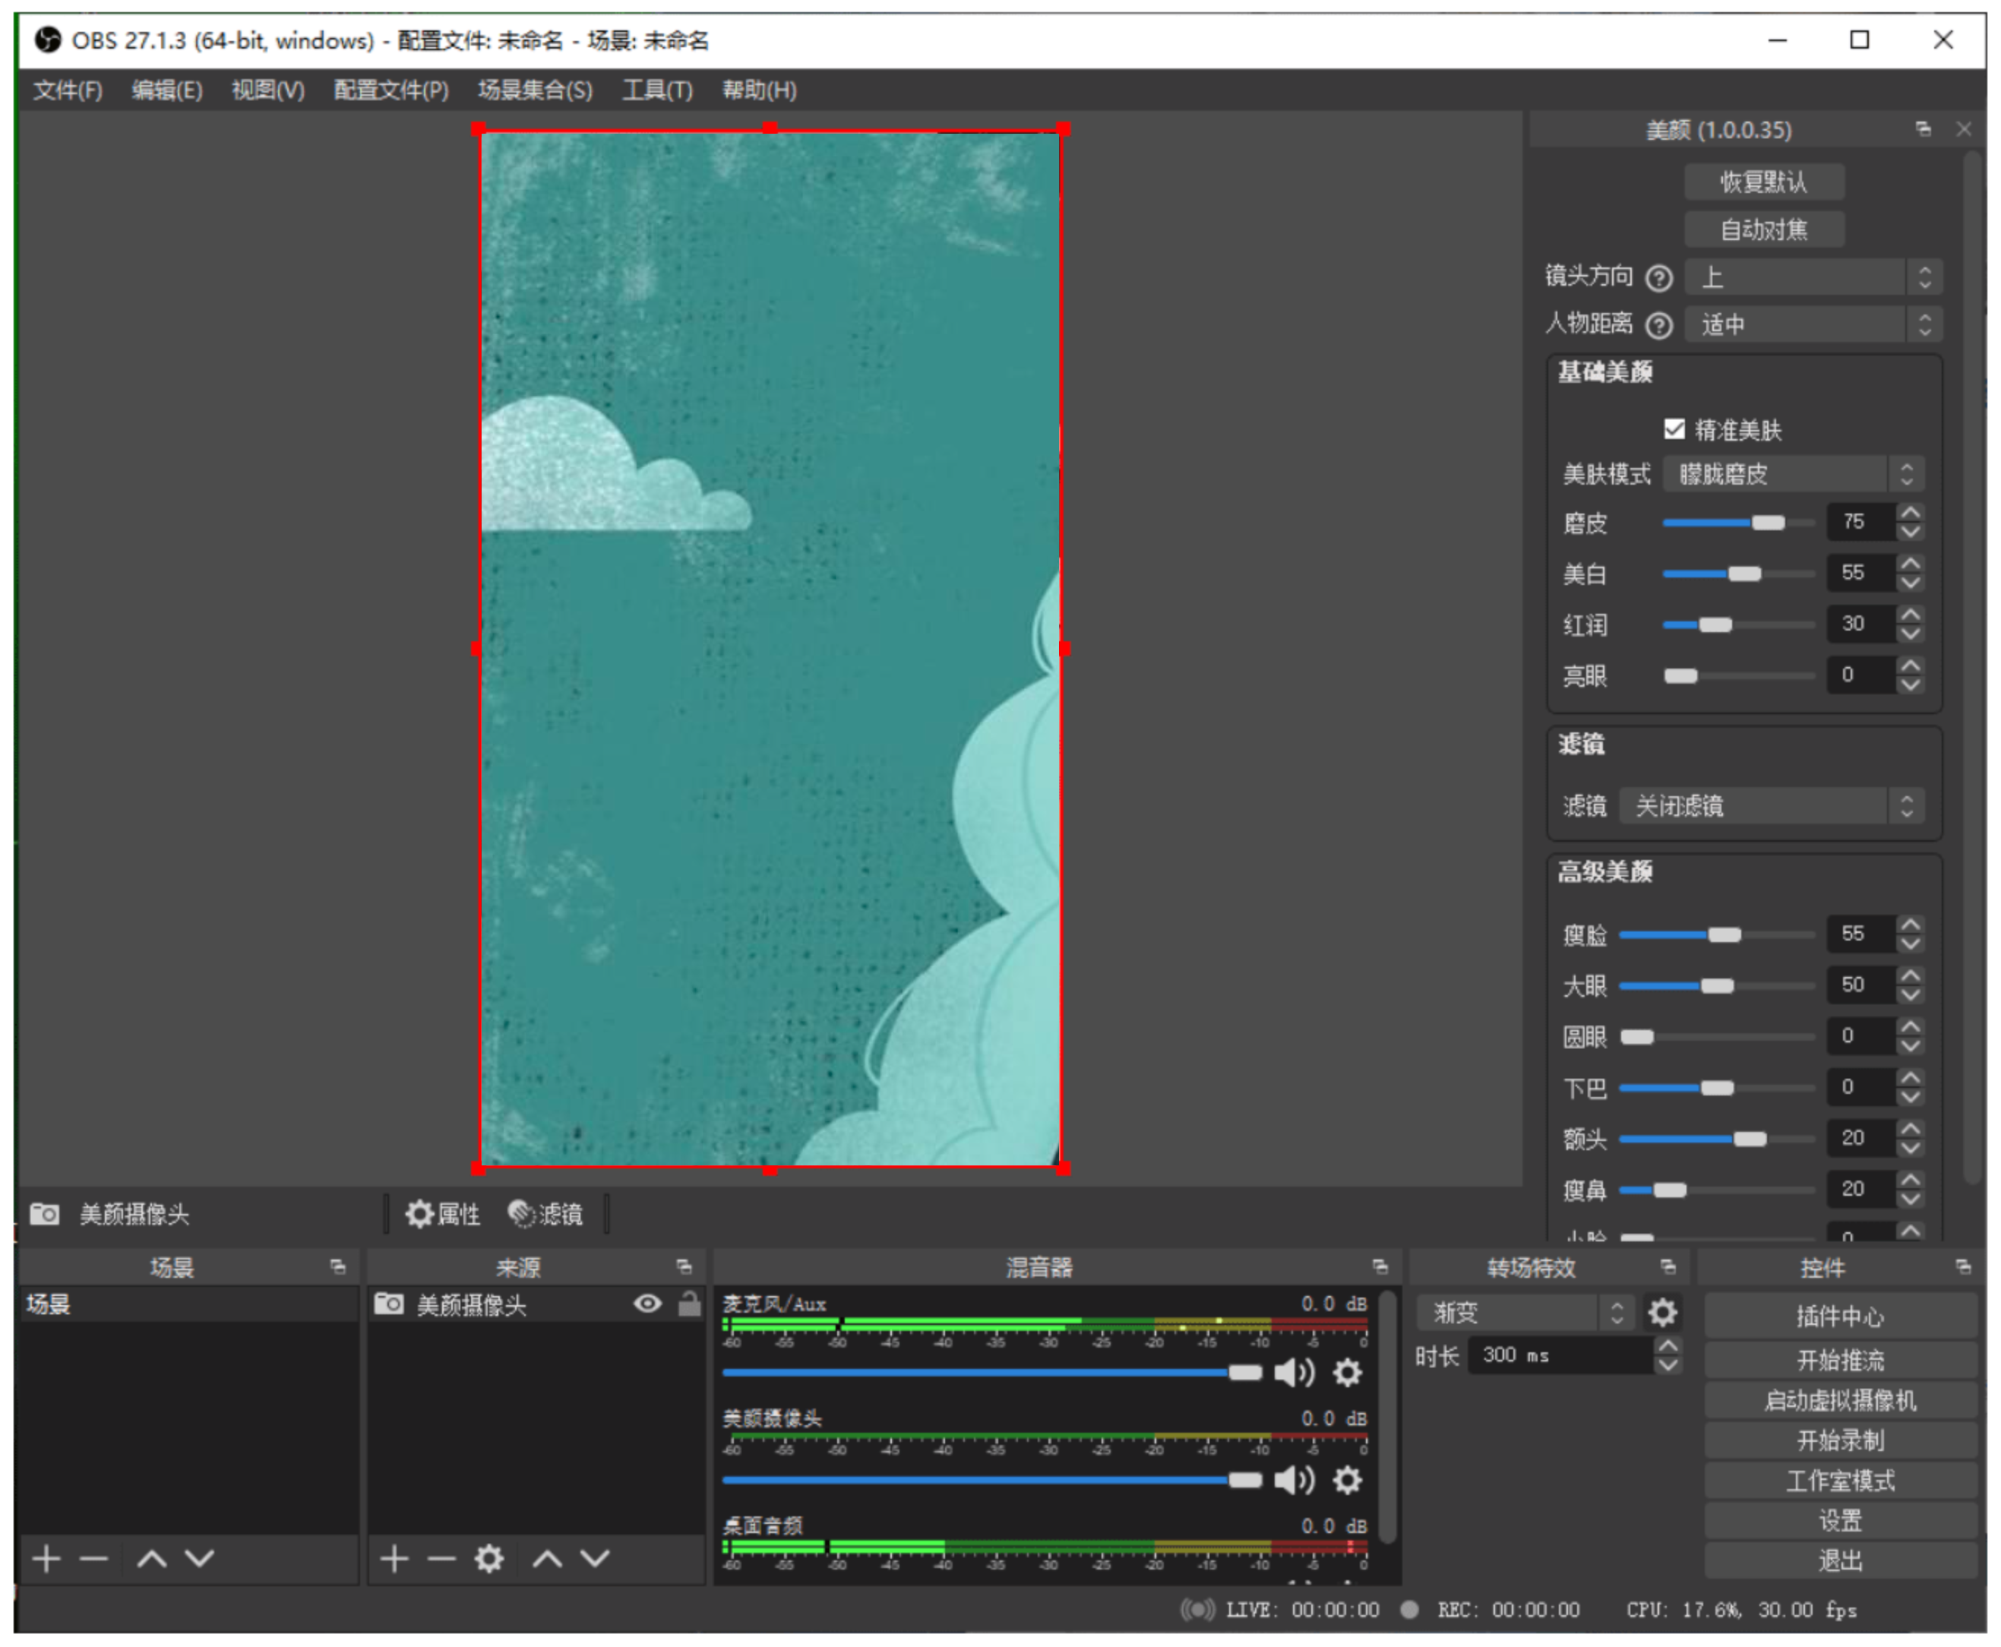Image resolution: width=2001 pixels, height=1647 pixels.
Task: Click the 退出 button
Action: click(1841, 1562)
